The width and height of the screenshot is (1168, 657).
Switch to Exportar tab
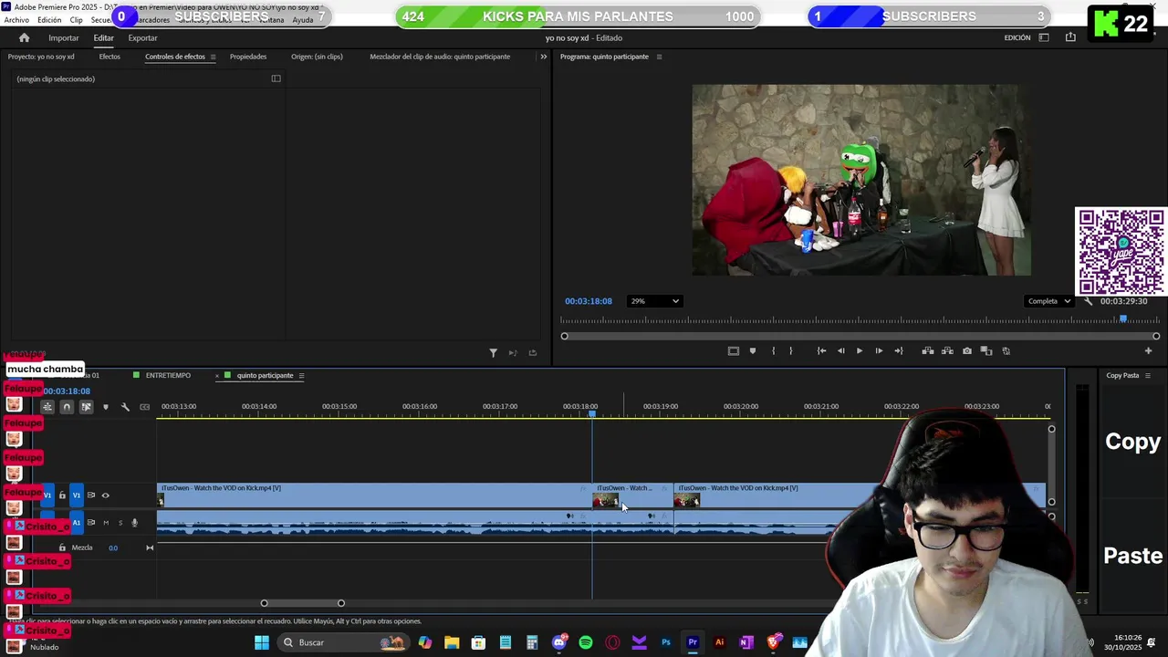[142, 37]
